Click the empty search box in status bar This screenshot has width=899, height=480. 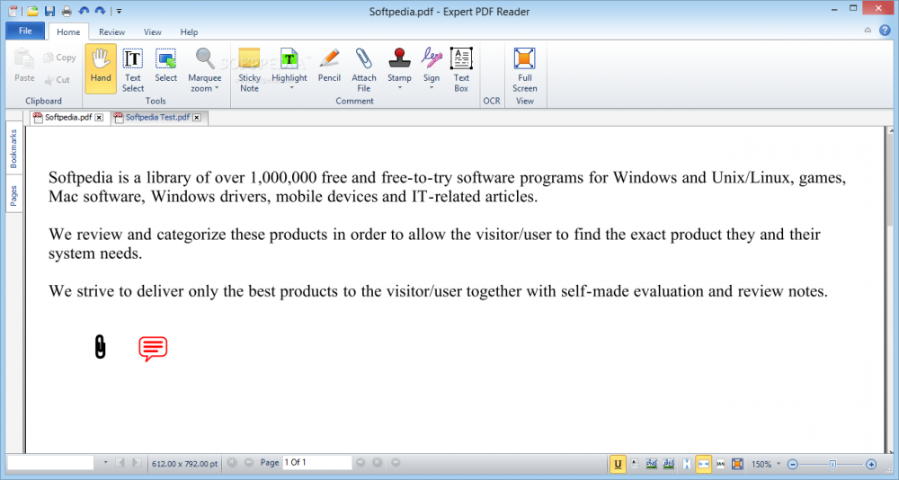[50, 462]
